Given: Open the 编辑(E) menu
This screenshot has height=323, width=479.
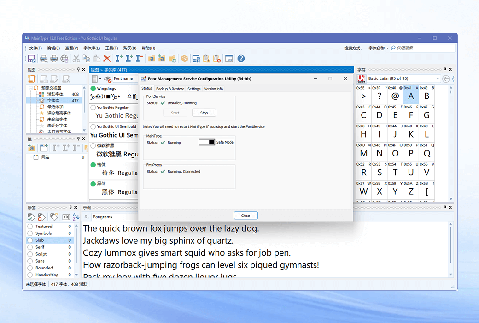Looking at the screenshot, I should (53, 48).
